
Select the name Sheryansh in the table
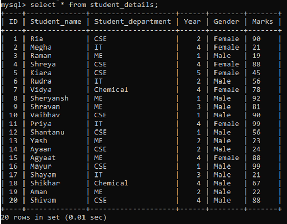[x=50, y=98]
